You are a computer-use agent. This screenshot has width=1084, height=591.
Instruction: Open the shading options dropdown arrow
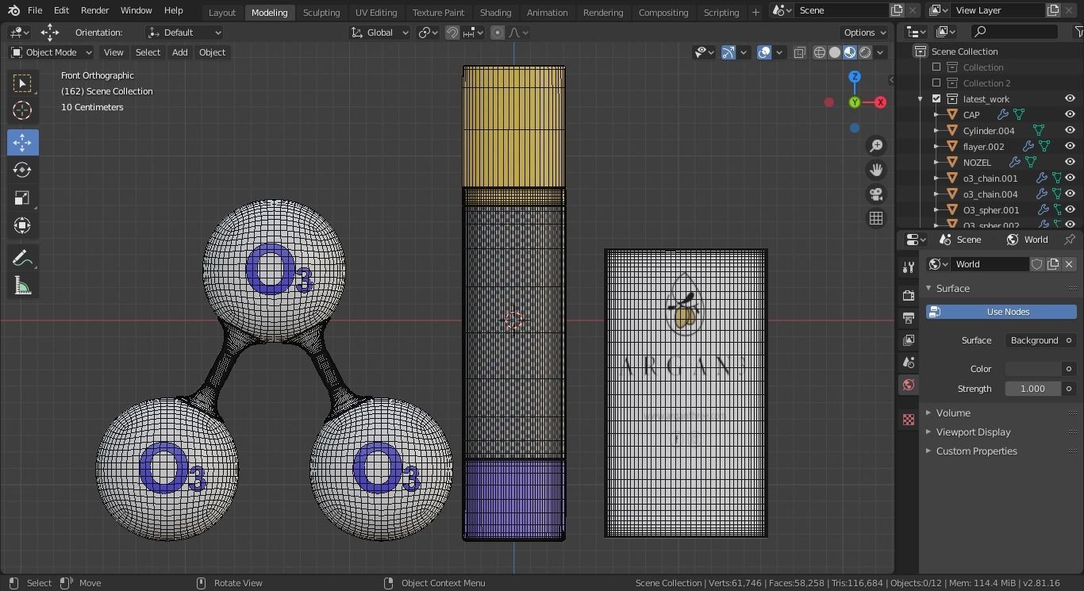click(x=880, y=52)
